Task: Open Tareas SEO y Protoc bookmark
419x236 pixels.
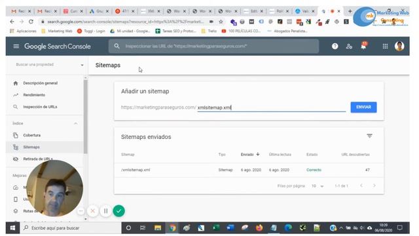Action: (176, 31)
